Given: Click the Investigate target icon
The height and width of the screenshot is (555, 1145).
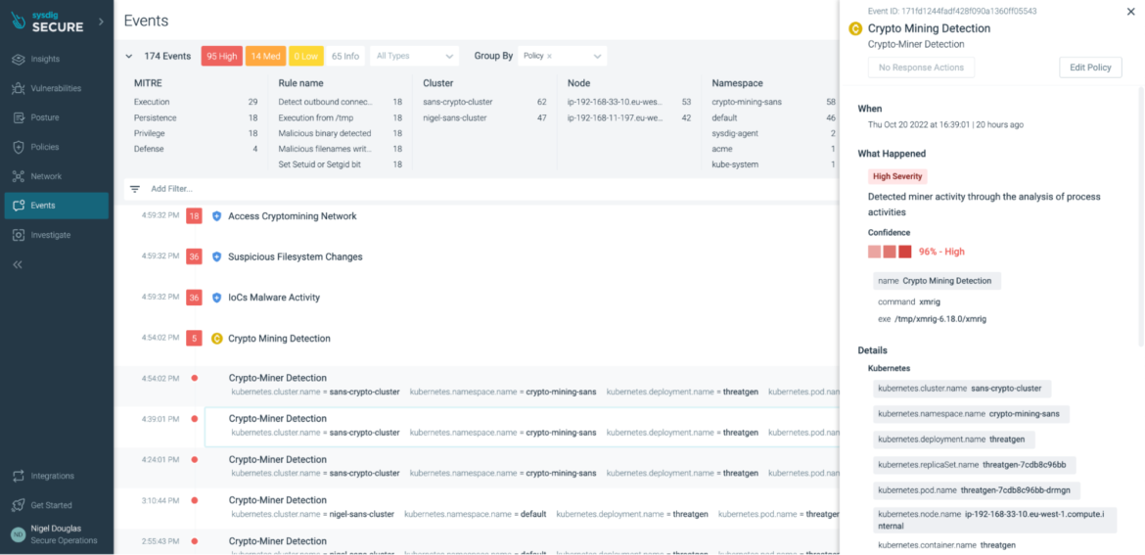Looking at the screenshot, I should tap(19, 235).
